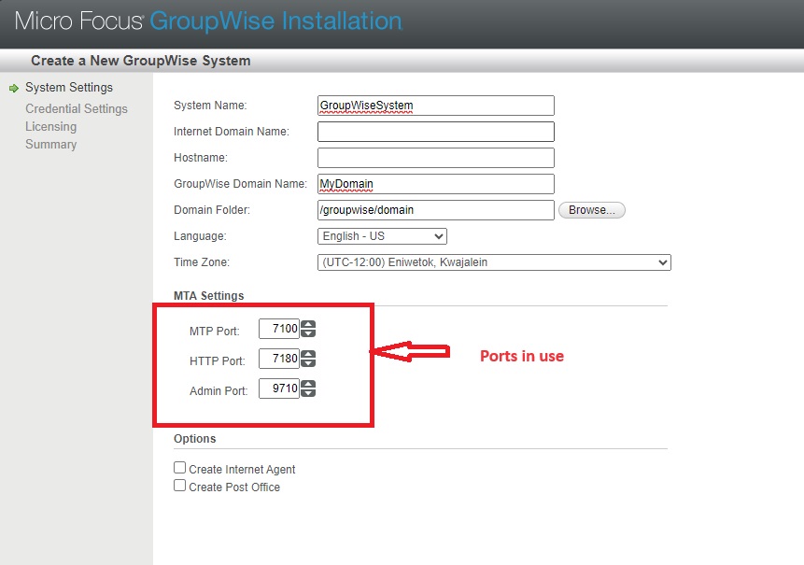Decrease the HTTP Port value with down arrow
This screenshot has width=804, height=565.
308,363
